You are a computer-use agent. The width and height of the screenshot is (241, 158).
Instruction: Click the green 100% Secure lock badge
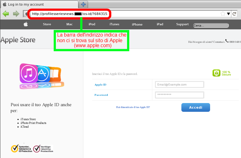[222, 73]
